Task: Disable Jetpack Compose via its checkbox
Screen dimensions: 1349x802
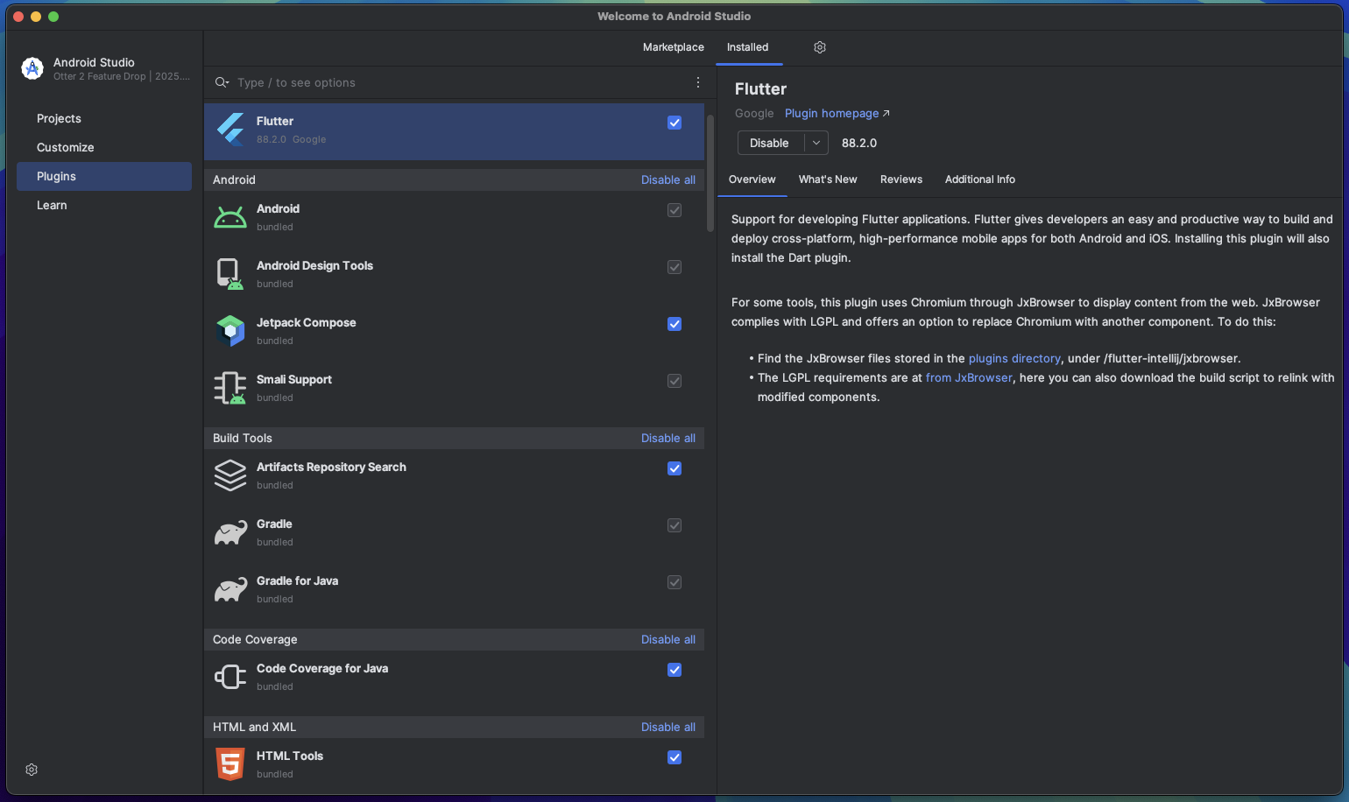Action: 674,324
